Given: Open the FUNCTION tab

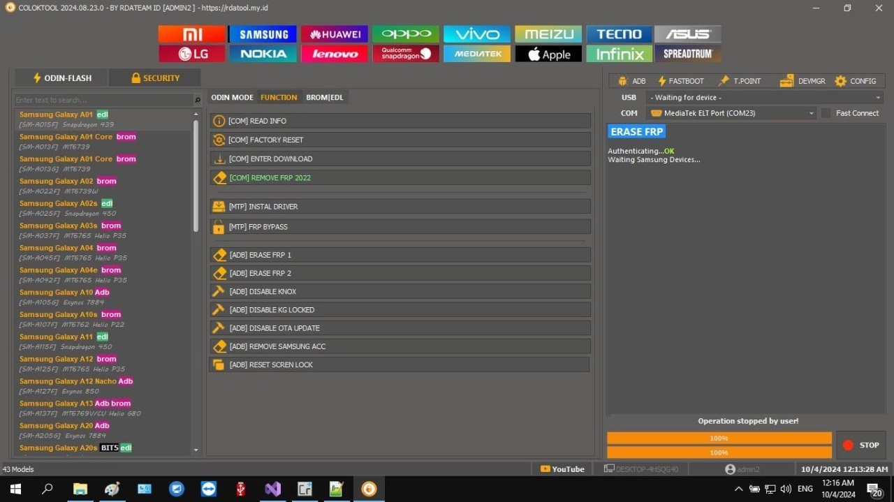Looking at the screenshot, I should 279,98.
